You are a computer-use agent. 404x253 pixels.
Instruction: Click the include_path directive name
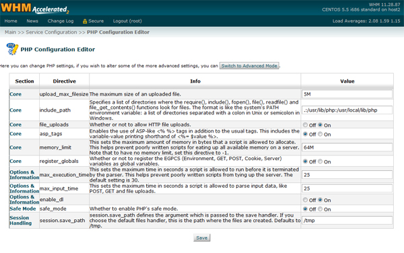click(55, 110)
